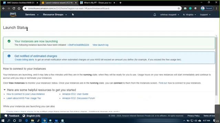
Task: Close the What Is My IP tab
Action: [114, 3]
